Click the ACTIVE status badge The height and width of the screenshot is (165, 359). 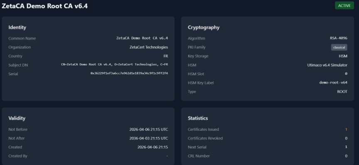pos(344,6)
